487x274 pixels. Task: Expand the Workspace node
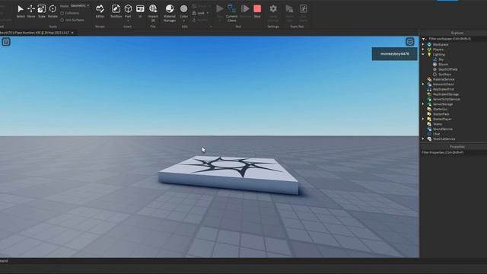pyautogui.click(x=423, y=45)
